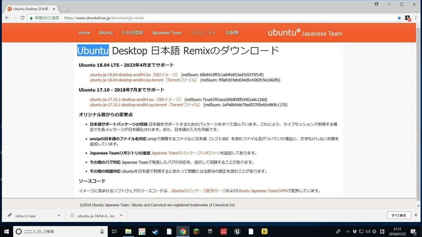Open volume speaker tray icon
Image resolution: width=422 pixels, height=237 pixels.
click(367, 231)
